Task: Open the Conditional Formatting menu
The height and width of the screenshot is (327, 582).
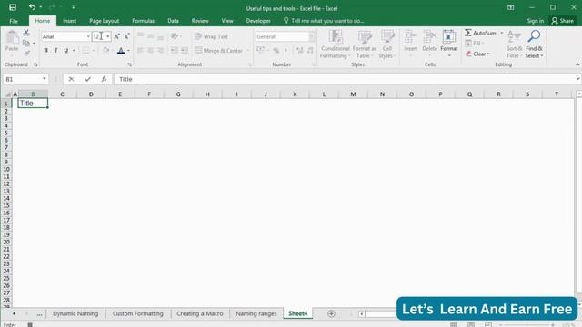Action: [x=336, y=45]
